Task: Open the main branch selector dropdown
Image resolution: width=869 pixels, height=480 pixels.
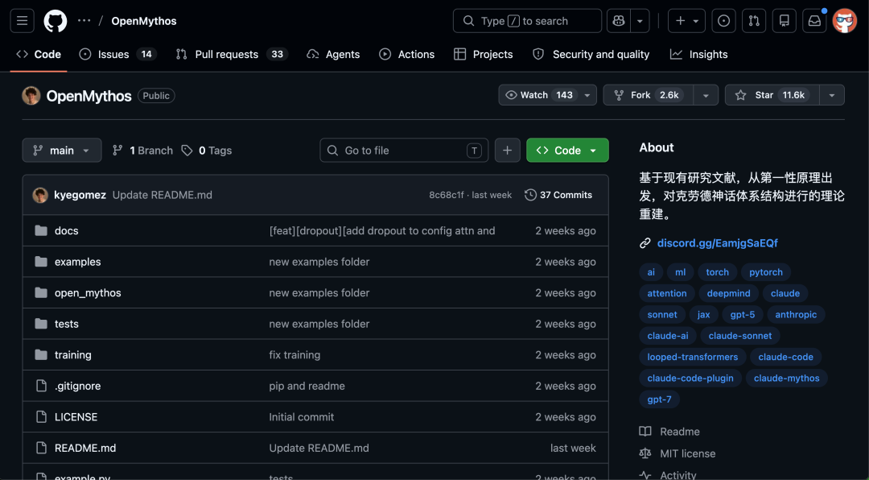Action: point(61,151)
